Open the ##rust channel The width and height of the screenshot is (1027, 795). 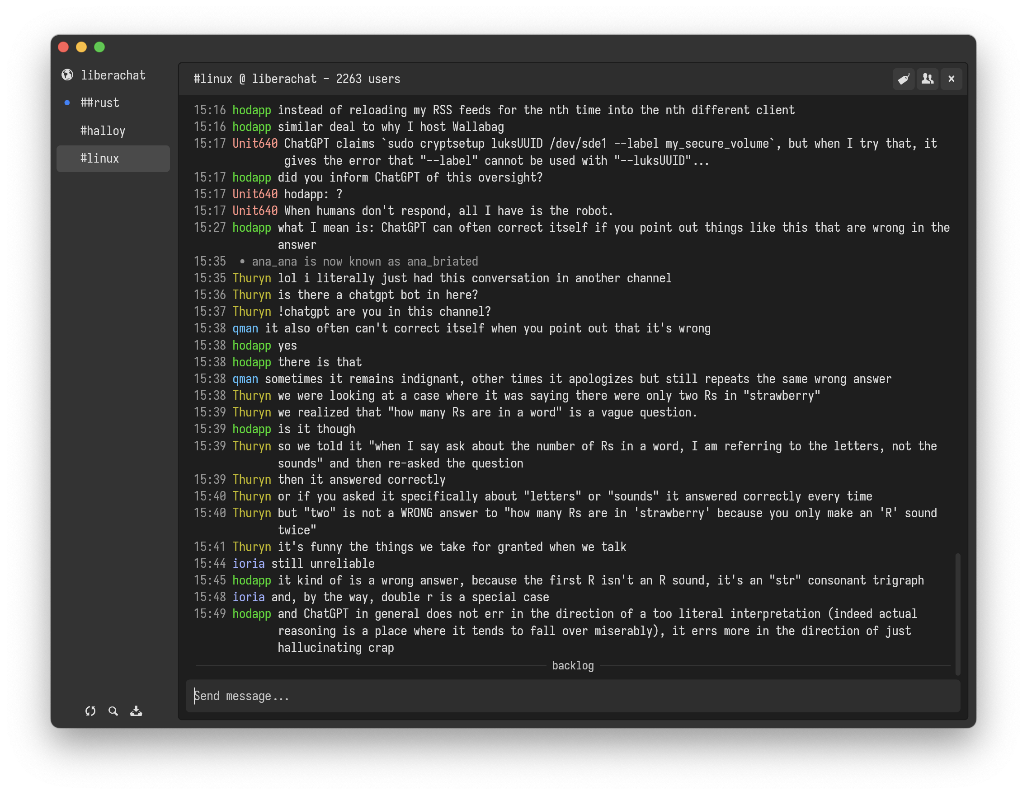click(99, 103)
